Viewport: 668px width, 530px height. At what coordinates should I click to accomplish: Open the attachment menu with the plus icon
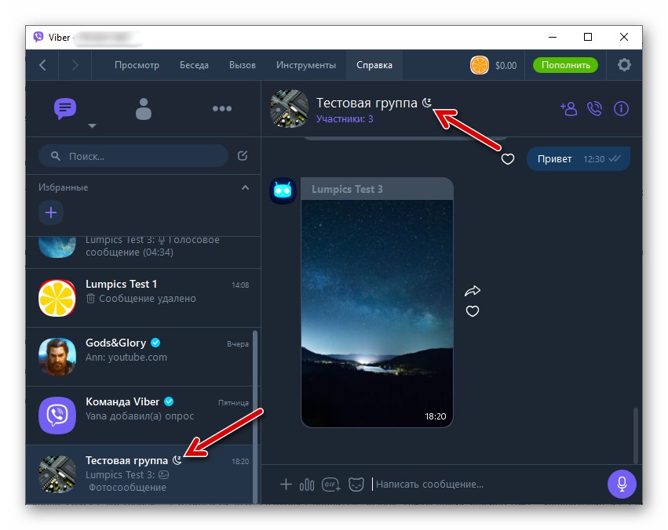pyautogui.click(x=287, y=485)
